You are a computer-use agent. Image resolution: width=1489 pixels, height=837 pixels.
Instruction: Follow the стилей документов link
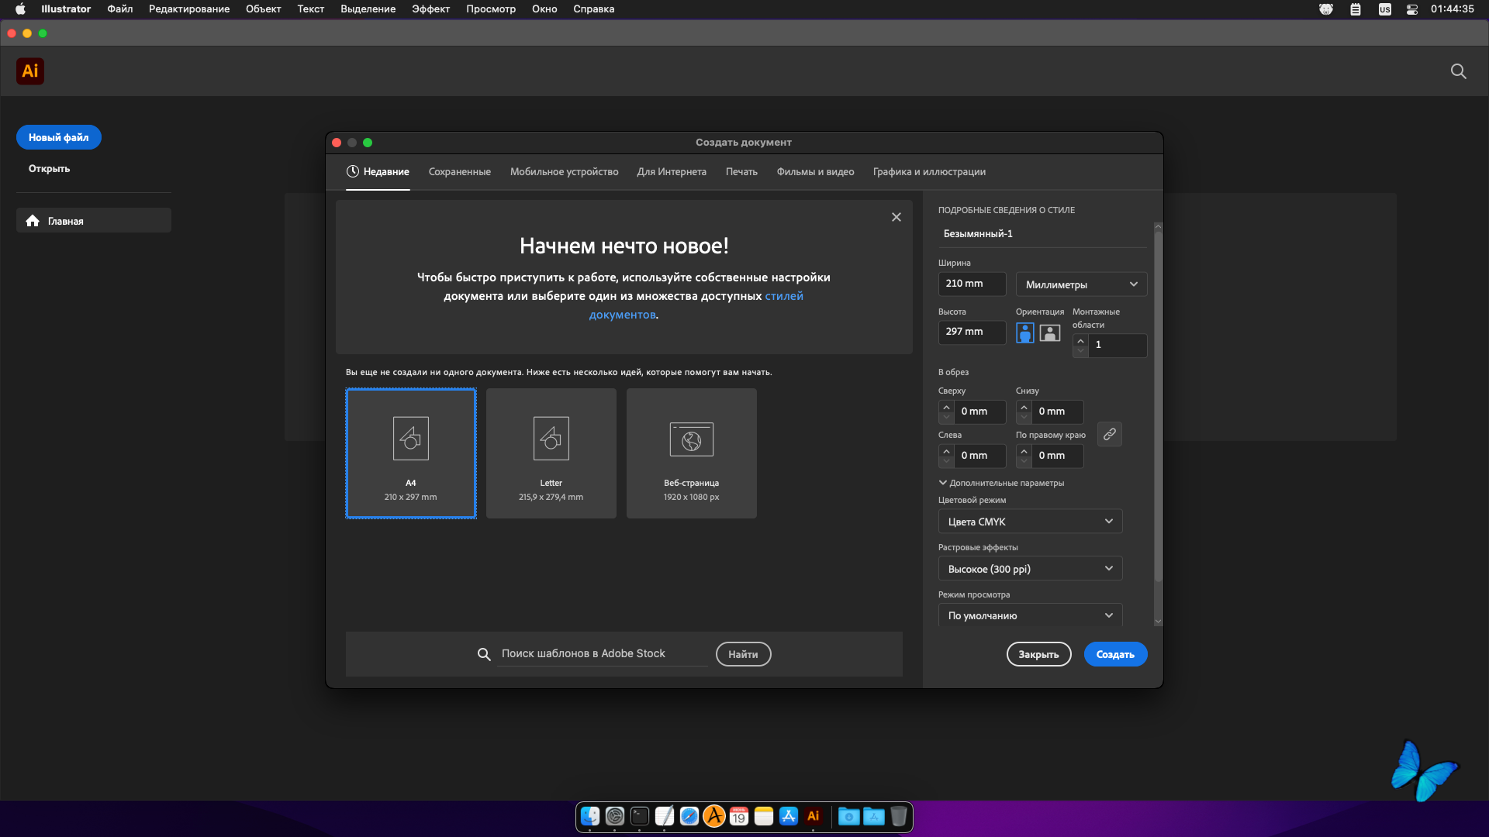click(x=784, y=296)
